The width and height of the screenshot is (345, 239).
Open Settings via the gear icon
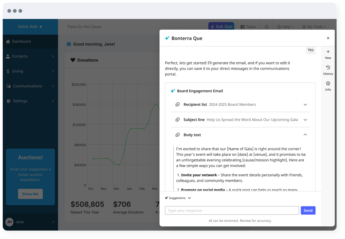[x=8, y=101]
